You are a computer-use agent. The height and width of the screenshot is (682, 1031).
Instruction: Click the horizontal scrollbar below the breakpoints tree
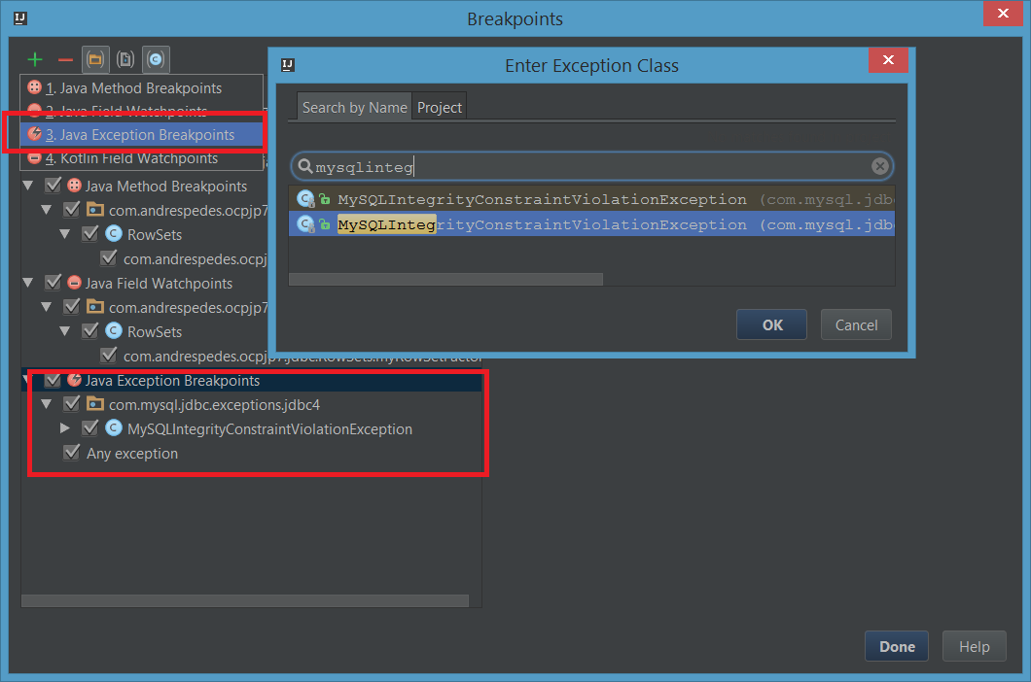[x=245, y=600]
